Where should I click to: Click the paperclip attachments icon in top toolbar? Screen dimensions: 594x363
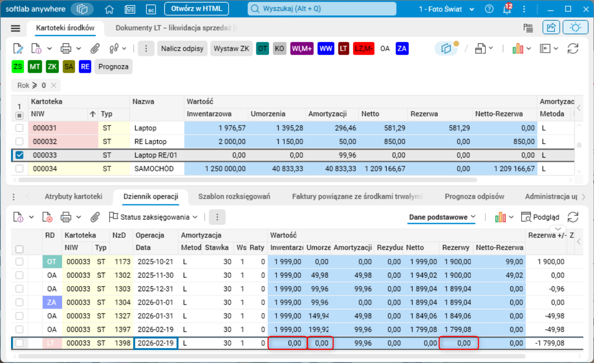pos(95,49)
